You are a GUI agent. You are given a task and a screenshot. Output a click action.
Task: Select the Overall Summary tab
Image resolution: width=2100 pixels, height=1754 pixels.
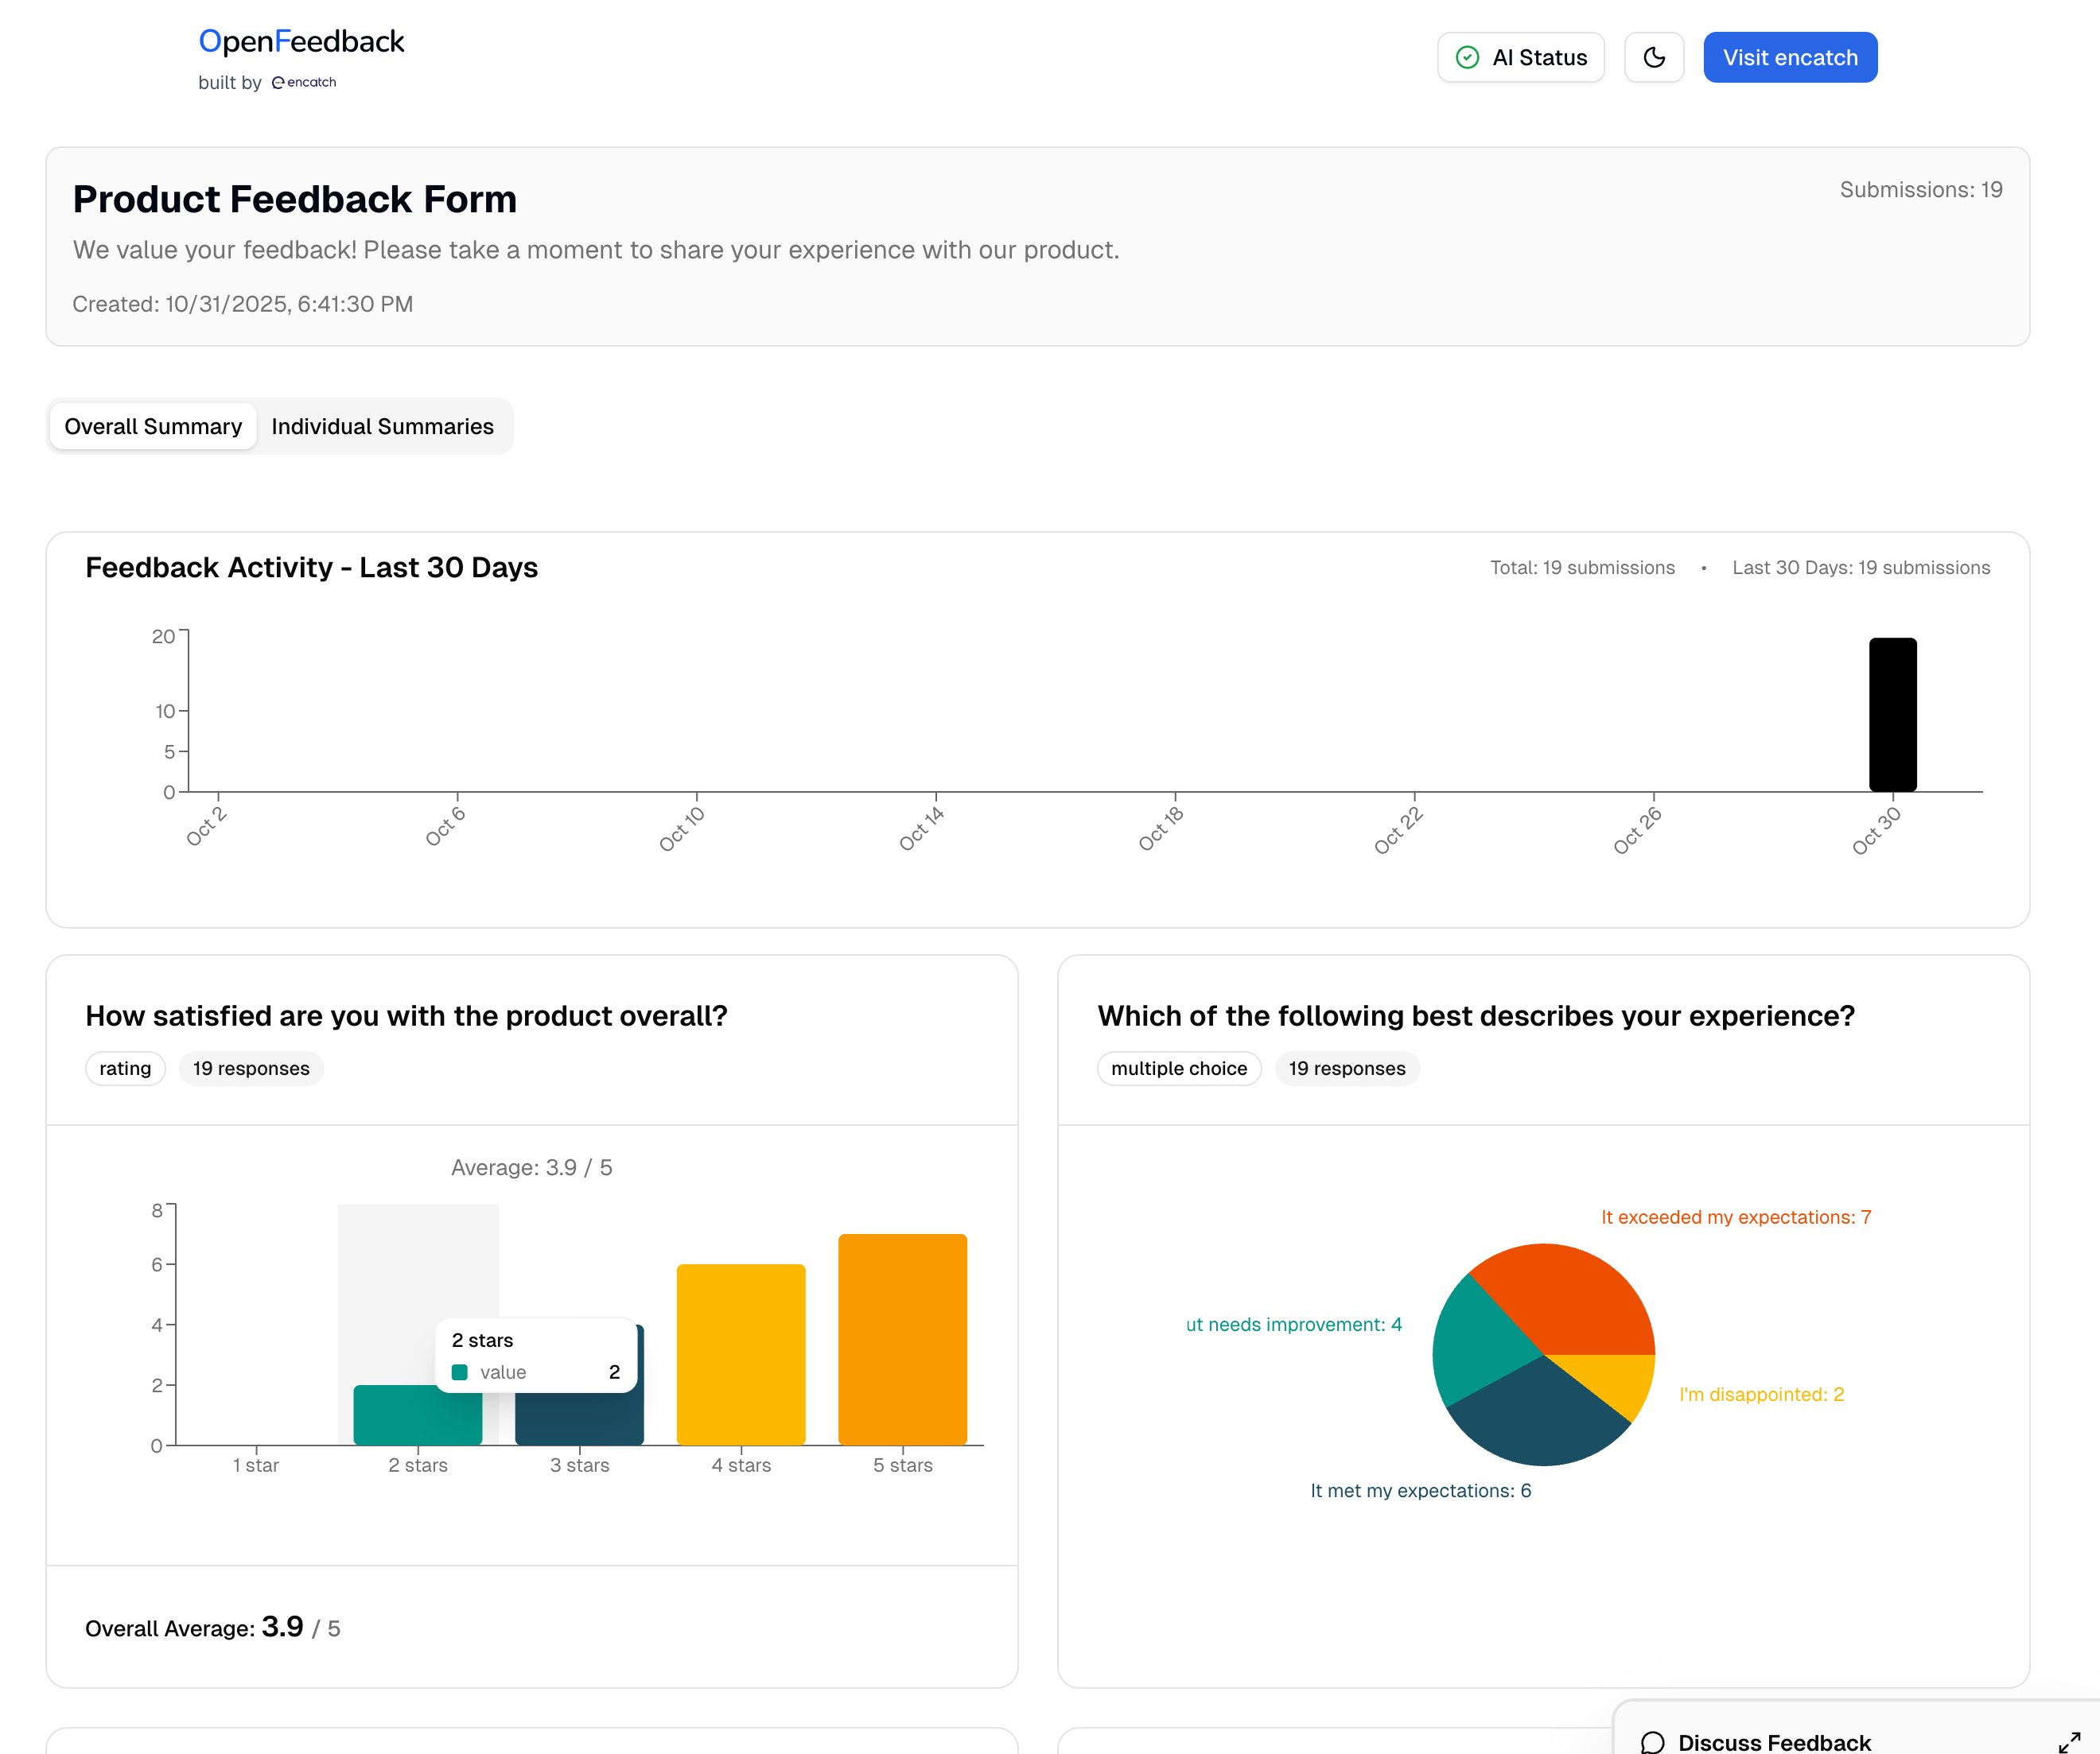tap(153, 427)
